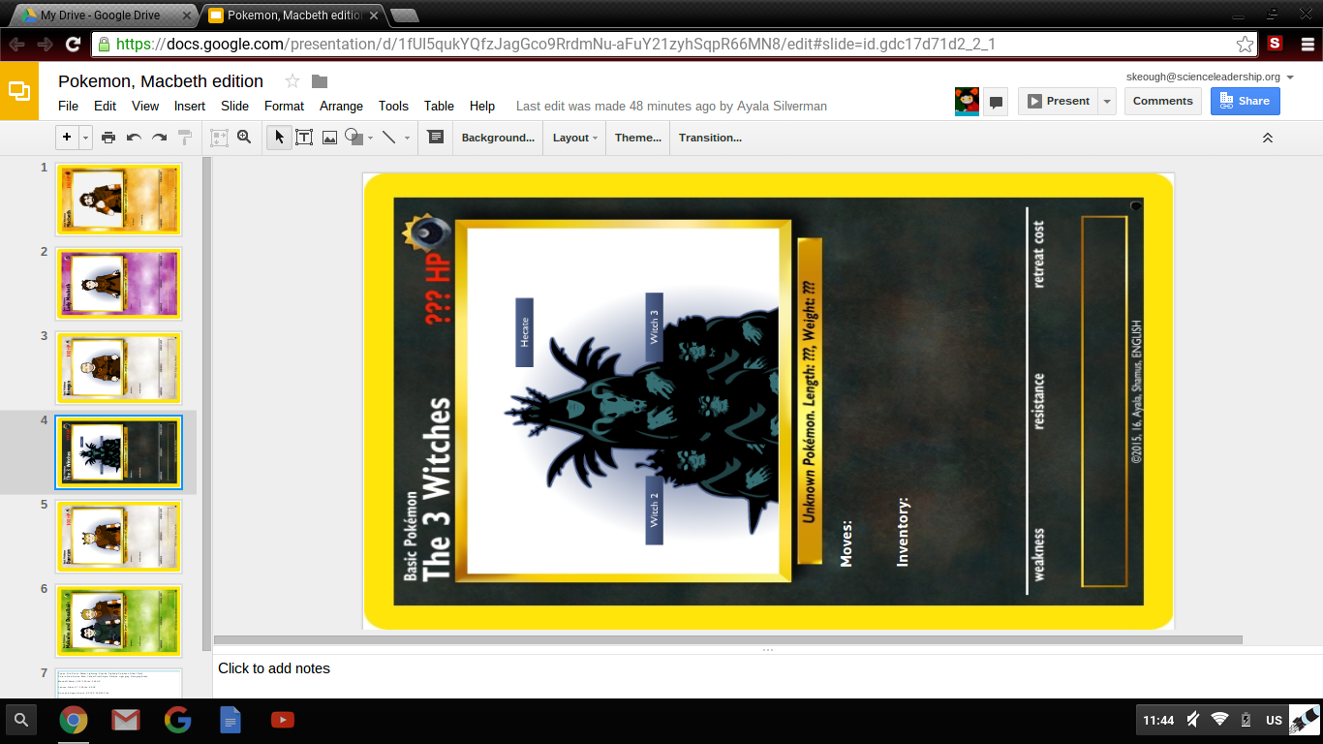Click the blue Share button

[x=1245, y=101]
